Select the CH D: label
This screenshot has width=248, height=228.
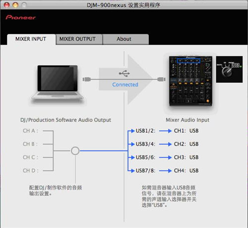(x=31, y=170)
